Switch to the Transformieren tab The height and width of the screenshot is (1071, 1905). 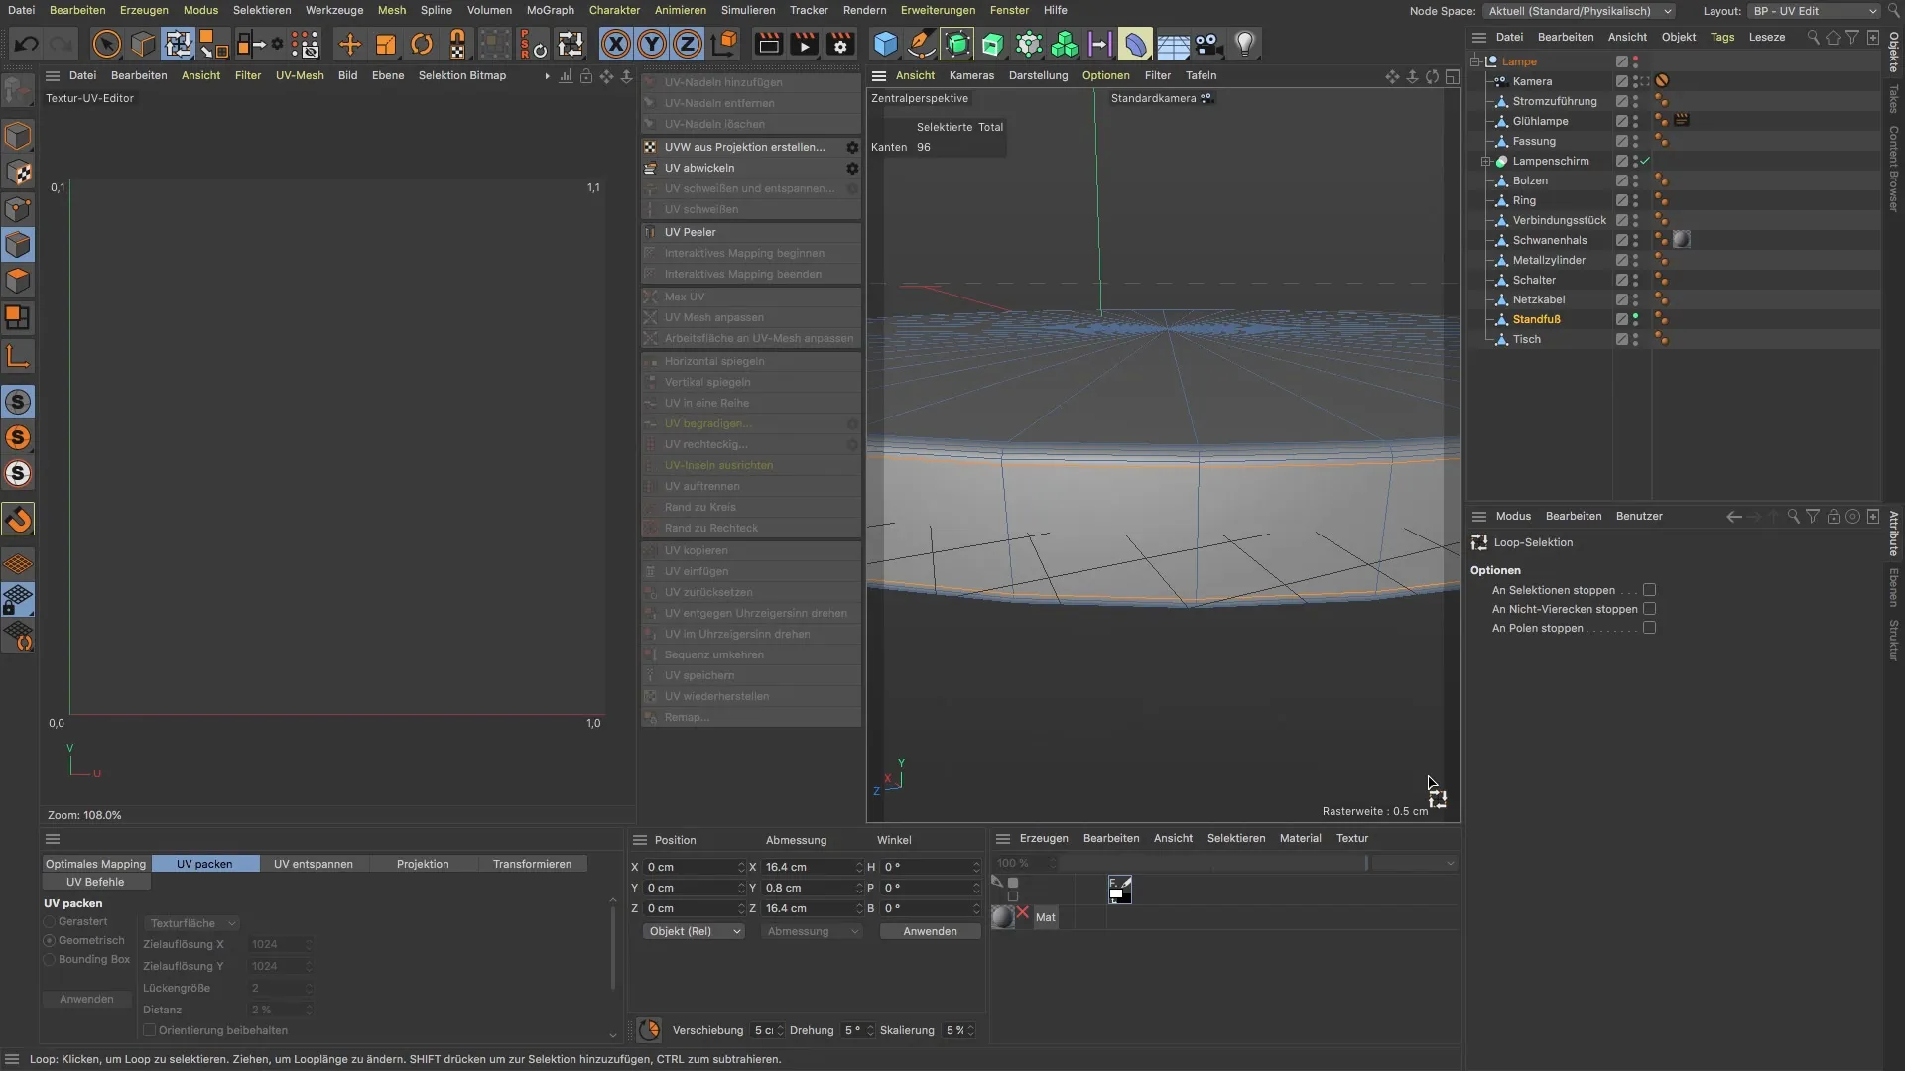tap(532, 864)
